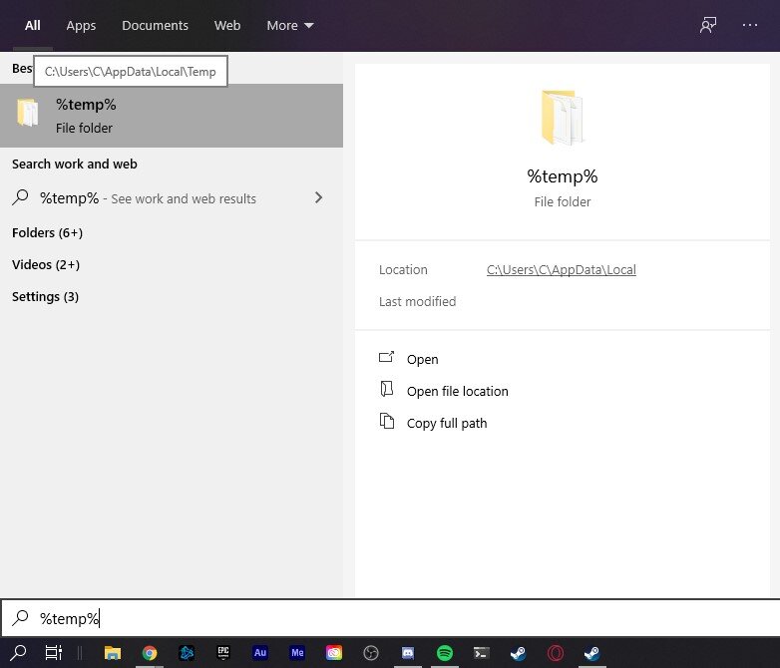
Task: Launch Google Chrome from the taskbar
Action: point(150,653)
